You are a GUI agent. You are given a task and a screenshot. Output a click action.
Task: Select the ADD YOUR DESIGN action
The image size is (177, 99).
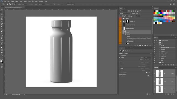tap(165, 48)
